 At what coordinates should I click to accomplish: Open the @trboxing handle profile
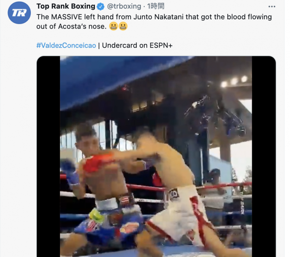tap(124, 7)
